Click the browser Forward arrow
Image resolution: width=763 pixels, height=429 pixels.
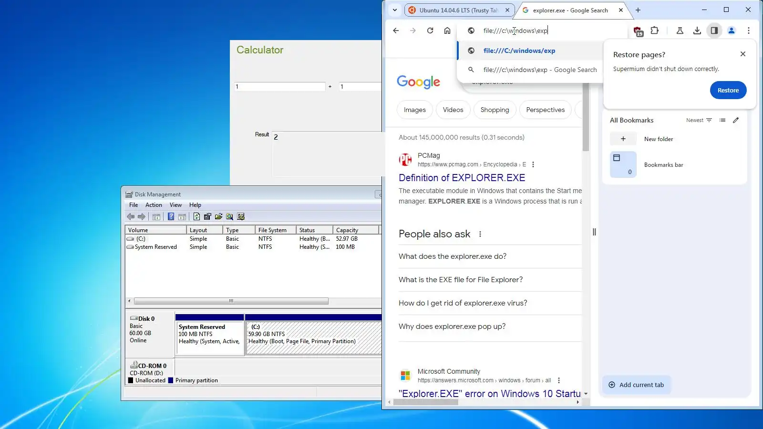(x=413, y=31)
